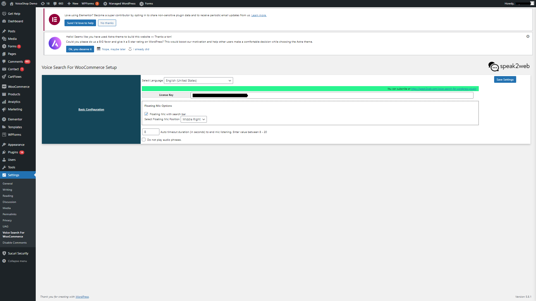This screenshot has width=536, height=301.
Task: Open Get Help sidebar item
Action: pos(18,14)
